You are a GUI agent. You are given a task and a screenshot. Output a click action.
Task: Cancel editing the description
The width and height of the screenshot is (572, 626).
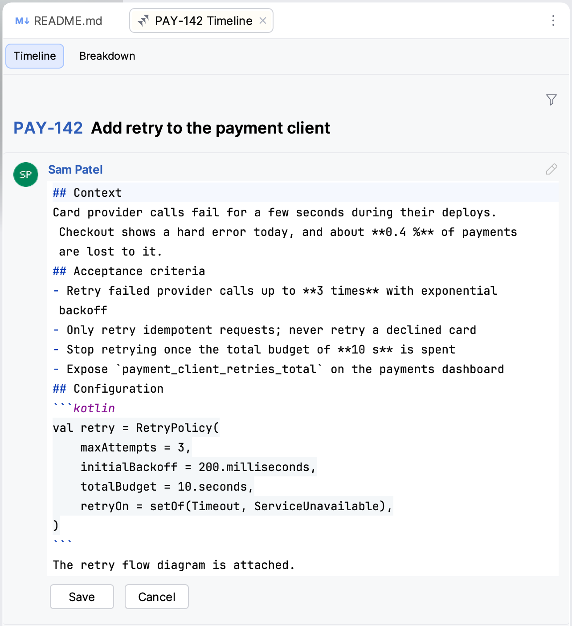coord(157,597)
